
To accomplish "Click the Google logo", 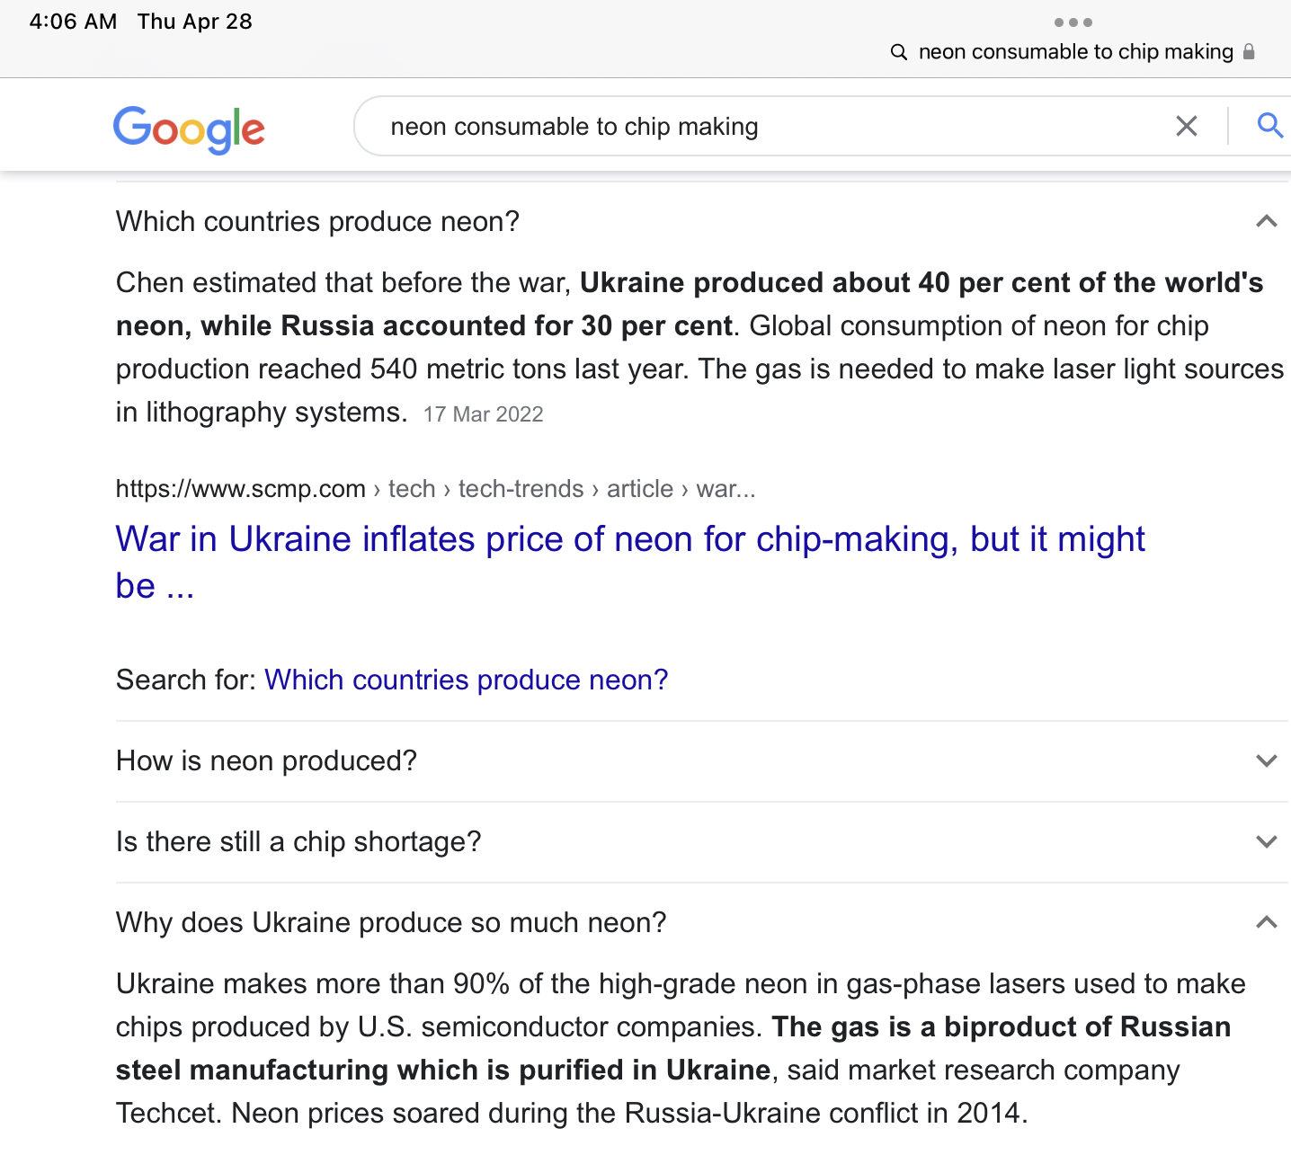I will click(189, 129).
